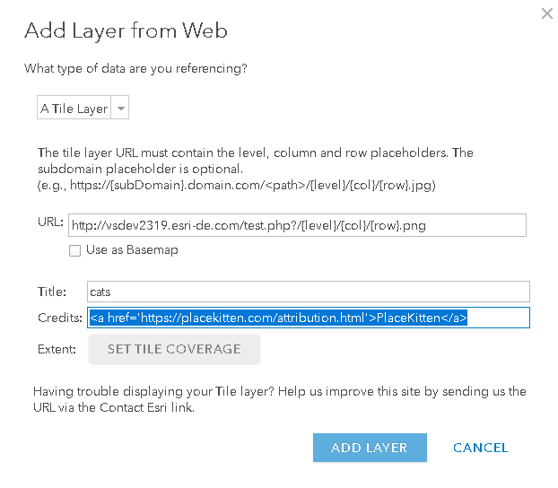Click the Having trouble help paragraph
Viewport: 558px width, 488px height.
(279, 399)
